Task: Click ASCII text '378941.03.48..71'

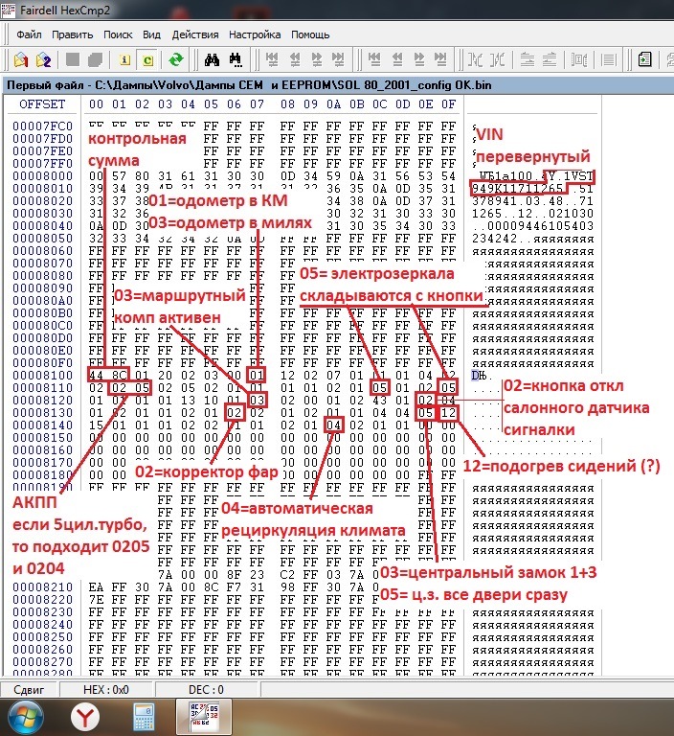Action: pyautogui.click(x=533, y=201)
